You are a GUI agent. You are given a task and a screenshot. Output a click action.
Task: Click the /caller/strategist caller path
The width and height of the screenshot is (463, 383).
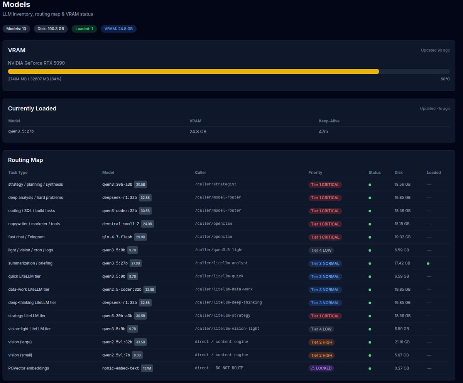(216, 185)
